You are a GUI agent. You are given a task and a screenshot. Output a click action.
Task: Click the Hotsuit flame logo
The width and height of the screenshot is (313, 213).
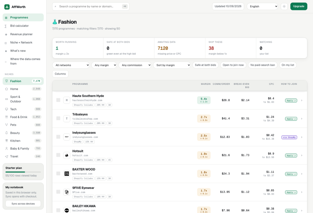[67, 155]
